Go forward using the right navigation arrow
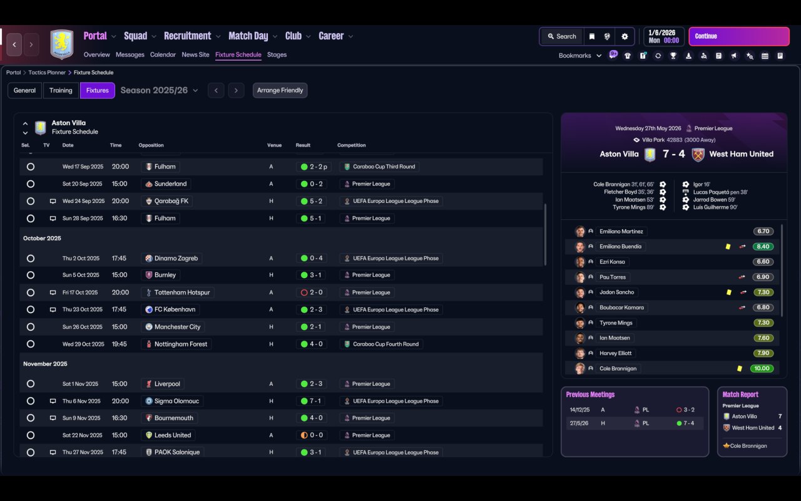Viewport: 801px width, 501px height. click(31, 44)
